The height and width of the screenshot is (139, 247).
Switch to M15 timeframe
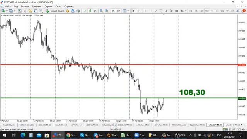pos(201,11)
